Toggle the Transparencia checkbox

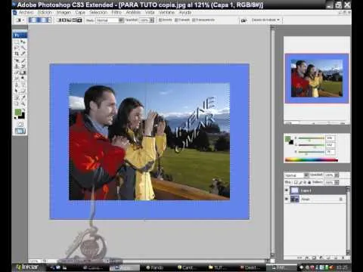[x=194, y=20]
